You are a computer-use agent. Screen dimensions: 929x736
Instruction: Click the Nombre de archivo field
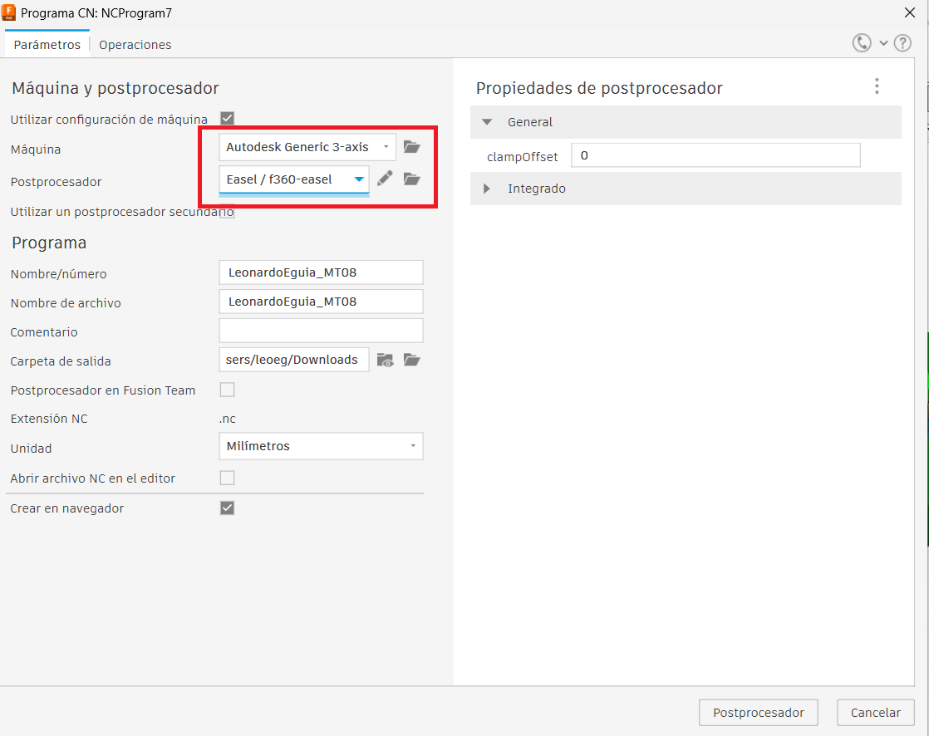tap(321, 302)
